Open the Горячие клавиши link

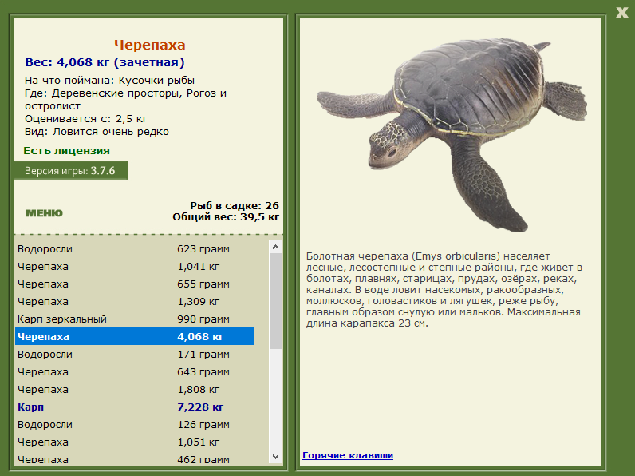(x=348, y=455)
